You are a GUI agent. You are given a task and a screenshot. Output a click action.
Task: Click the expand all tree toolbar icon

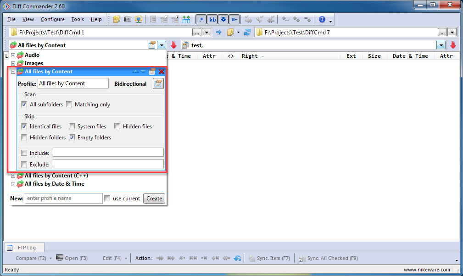176,19
